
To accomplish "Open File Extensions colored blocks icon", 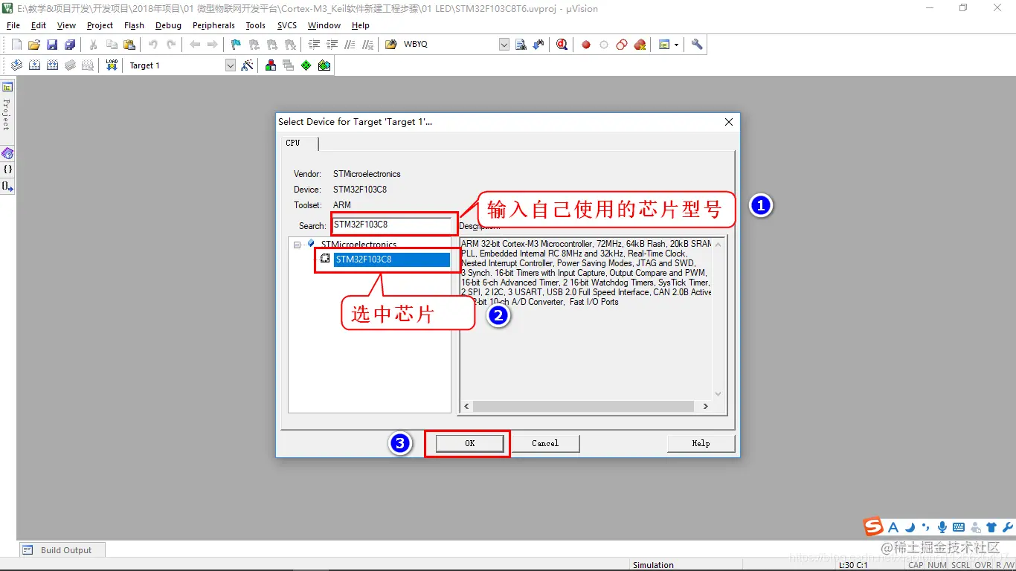I will 271,65.
